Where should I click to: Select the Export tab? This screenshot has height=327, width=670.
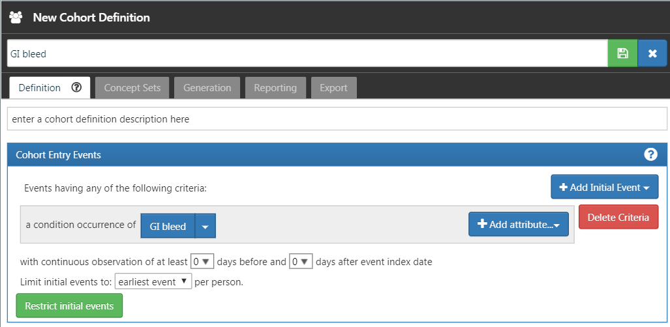334,88
